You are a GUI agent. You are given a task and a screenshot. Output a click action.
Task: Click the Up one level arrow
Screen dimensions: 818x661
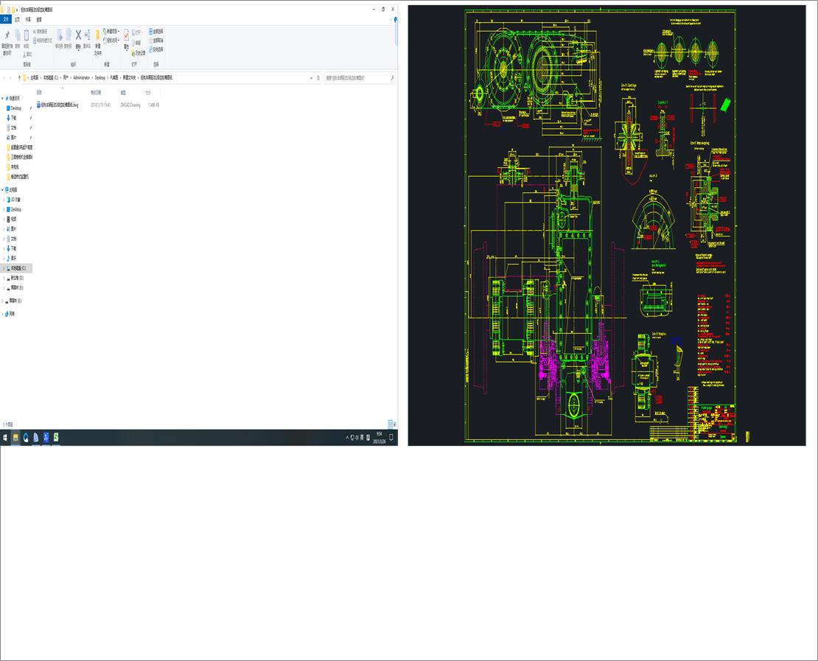tap(19, 77)
